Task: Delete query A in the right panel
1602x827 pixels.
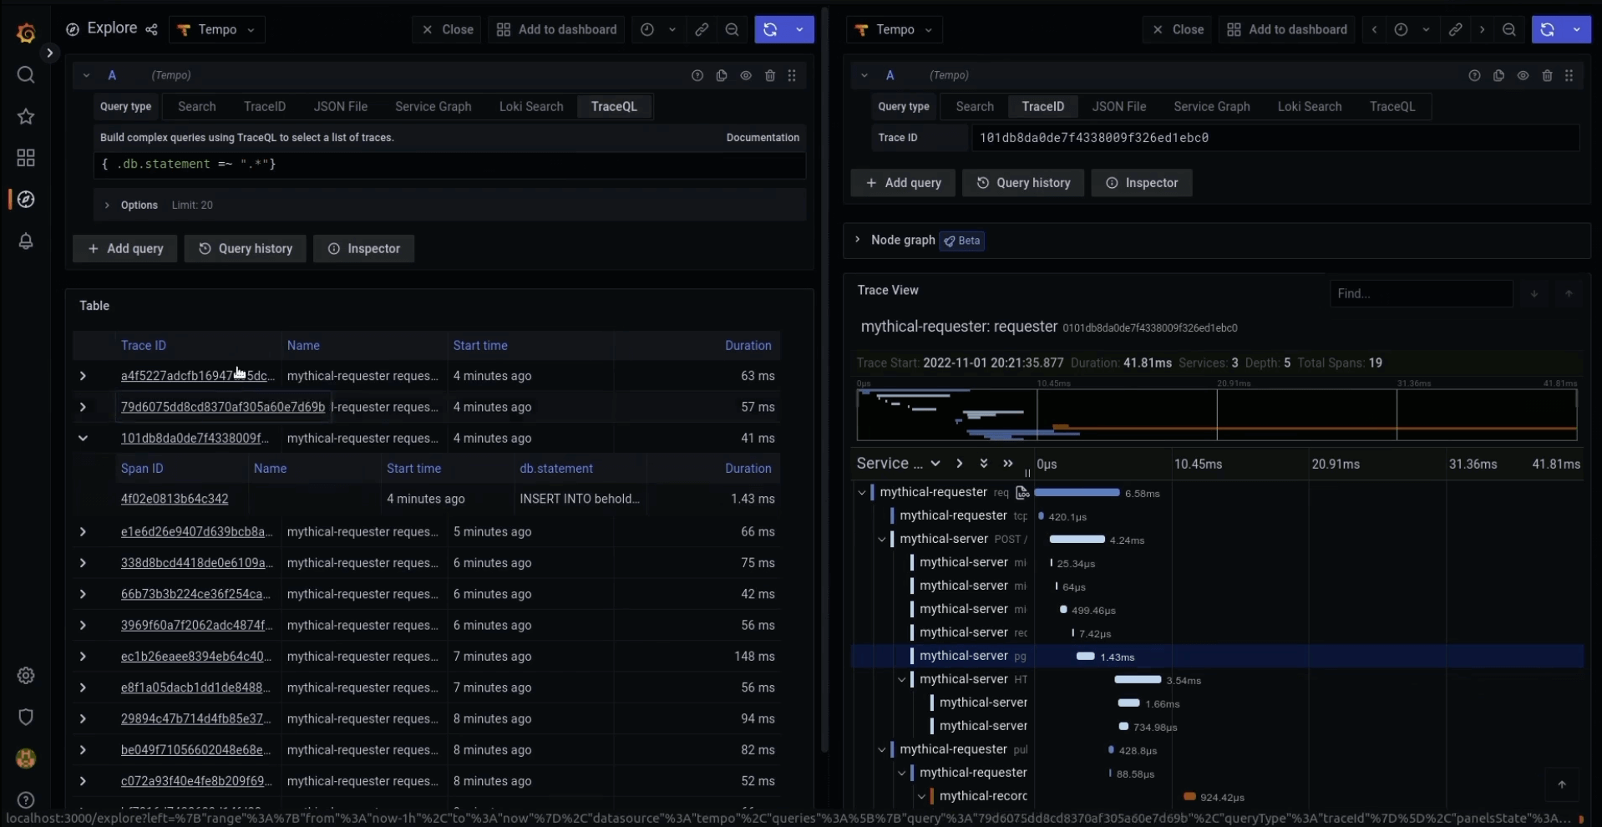Action: point(1546,75)
